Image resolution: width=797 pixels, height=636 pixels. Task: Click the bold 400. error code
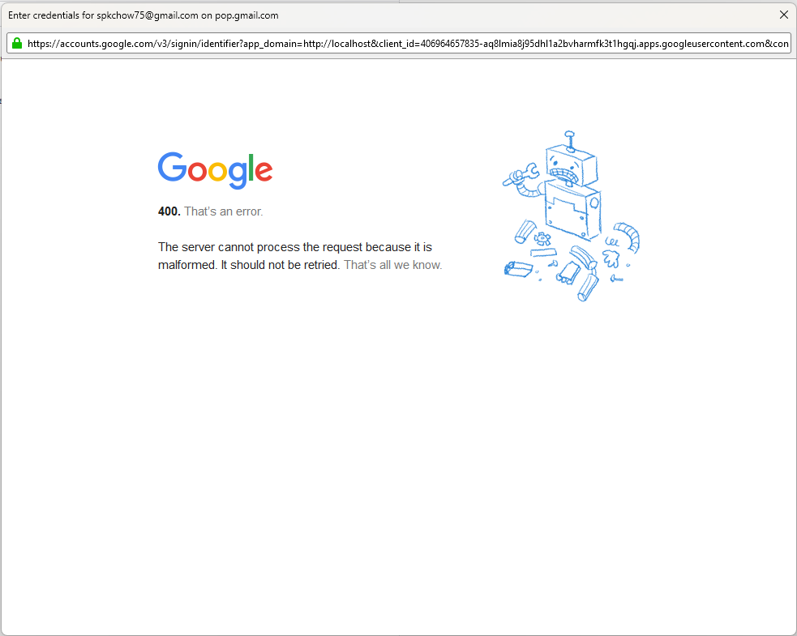tap(169, 211)
